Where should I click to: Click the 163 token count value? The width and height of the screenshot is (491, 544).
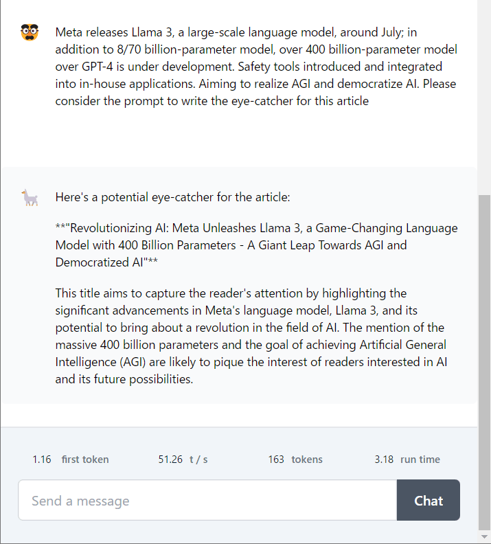[x=276, y=460]
